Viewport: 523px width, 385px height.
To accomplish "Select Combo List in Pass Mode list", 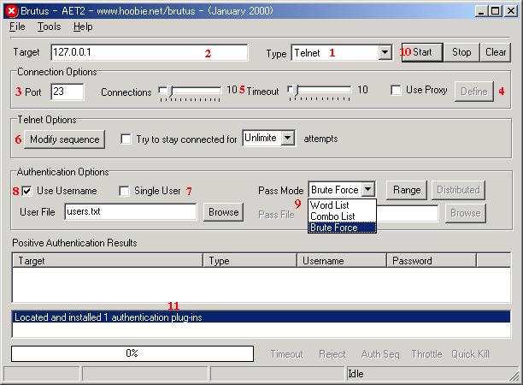I will coord(342,216).
